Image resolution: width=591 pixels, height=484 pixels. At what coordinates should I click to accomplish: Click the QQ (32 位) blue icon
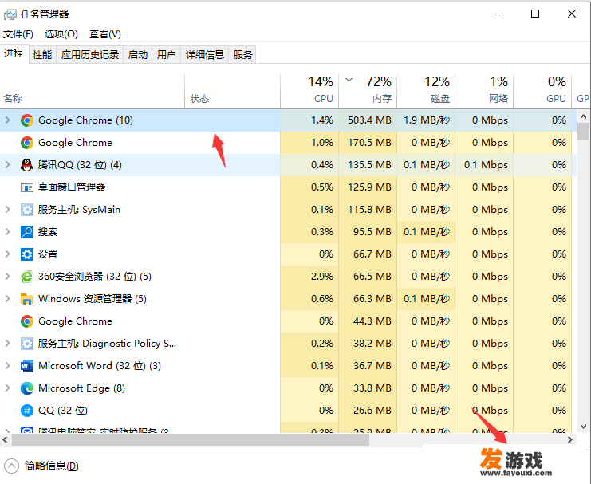[27, 410]
